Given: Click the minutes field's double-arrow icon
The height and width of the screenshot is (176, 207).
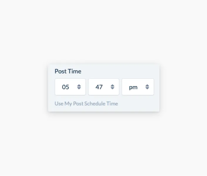Looking at the screenshot, I should click(112, 87).
